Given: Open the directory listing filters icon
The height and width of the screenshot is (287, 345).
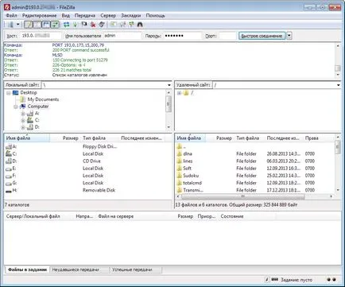Looking at the screenshot, I should (x=114, y=25).
